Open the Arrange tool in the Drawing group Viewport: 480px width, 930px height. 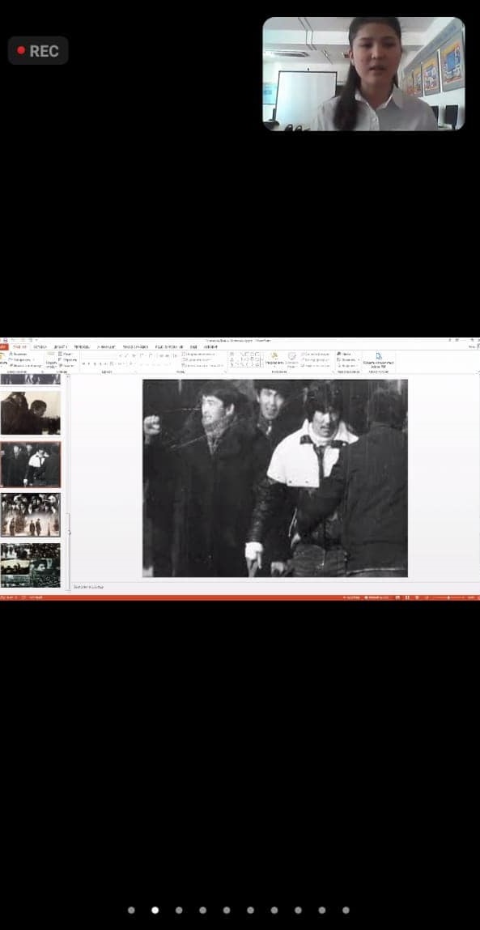pos(274,359)
